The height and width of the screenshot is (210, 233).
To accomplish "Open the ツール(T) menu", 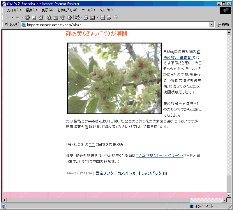I will click(88, 10).
